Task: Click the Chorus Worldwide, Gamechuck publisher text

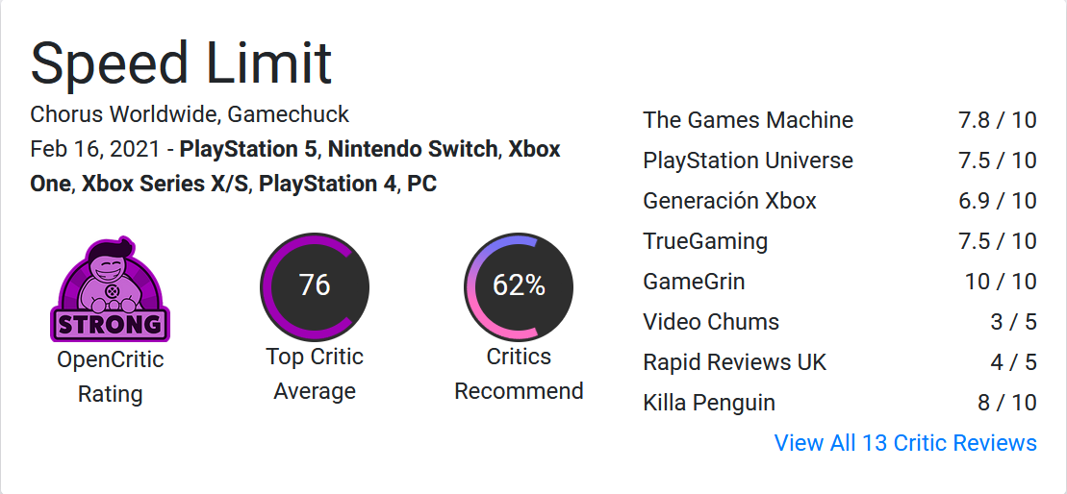Action: tap(190, 114)
